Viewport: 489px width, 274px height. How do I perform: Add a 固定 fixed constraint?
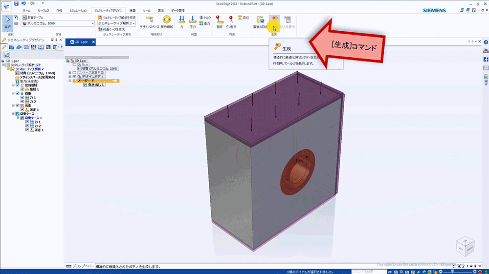pos(220,22)
